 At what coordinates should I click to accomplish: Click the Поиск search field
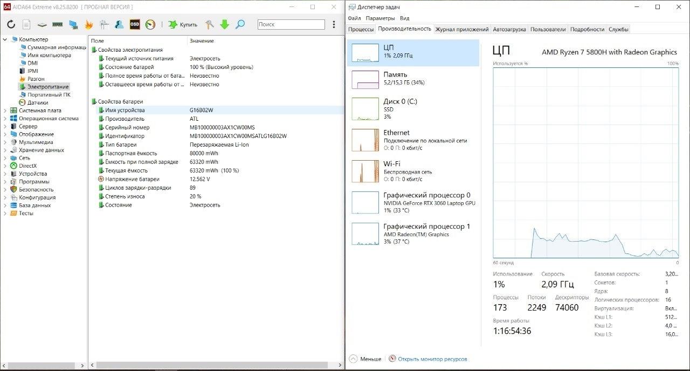(291, 24)
